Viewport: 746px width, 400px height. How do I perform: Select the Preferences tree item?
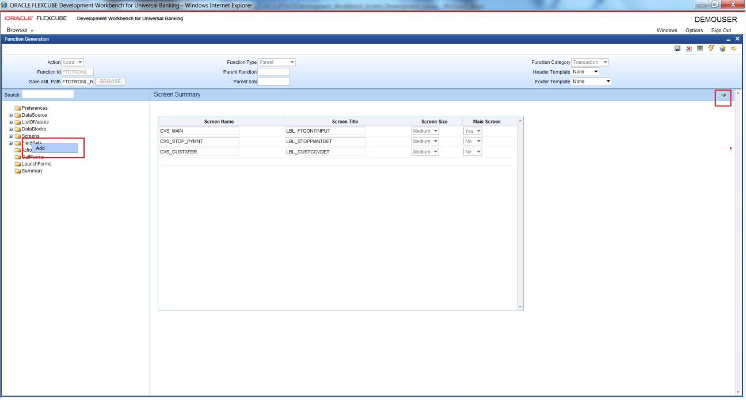point(35,108)
